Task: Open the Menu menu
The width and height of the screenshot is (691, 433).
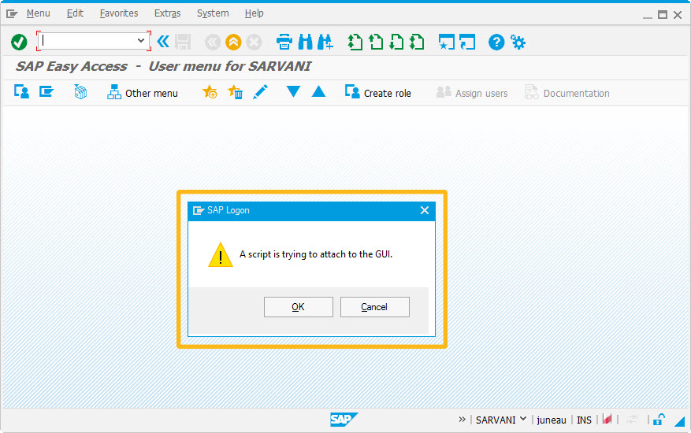Action: [39, 13]
